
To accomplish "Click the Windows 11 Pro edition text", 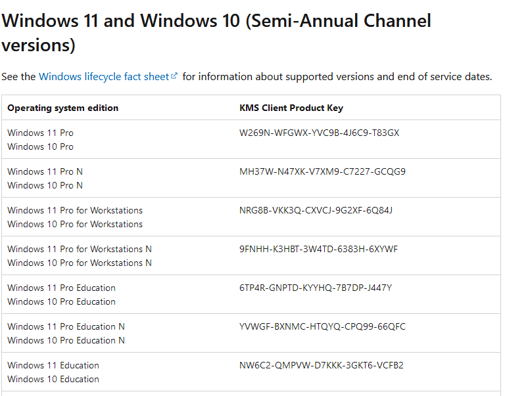I will [x=40, y=133].
